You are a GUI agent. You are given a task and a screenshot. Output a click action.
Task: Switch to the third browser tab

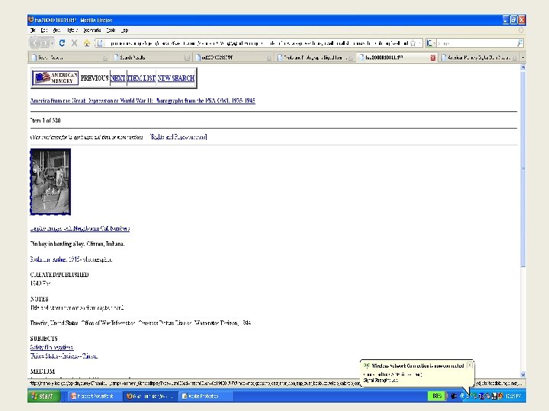tap(233, 57)
